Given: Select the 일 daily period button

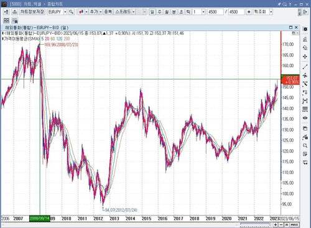Looking at the screenshot, I should [x=152, y=12].
